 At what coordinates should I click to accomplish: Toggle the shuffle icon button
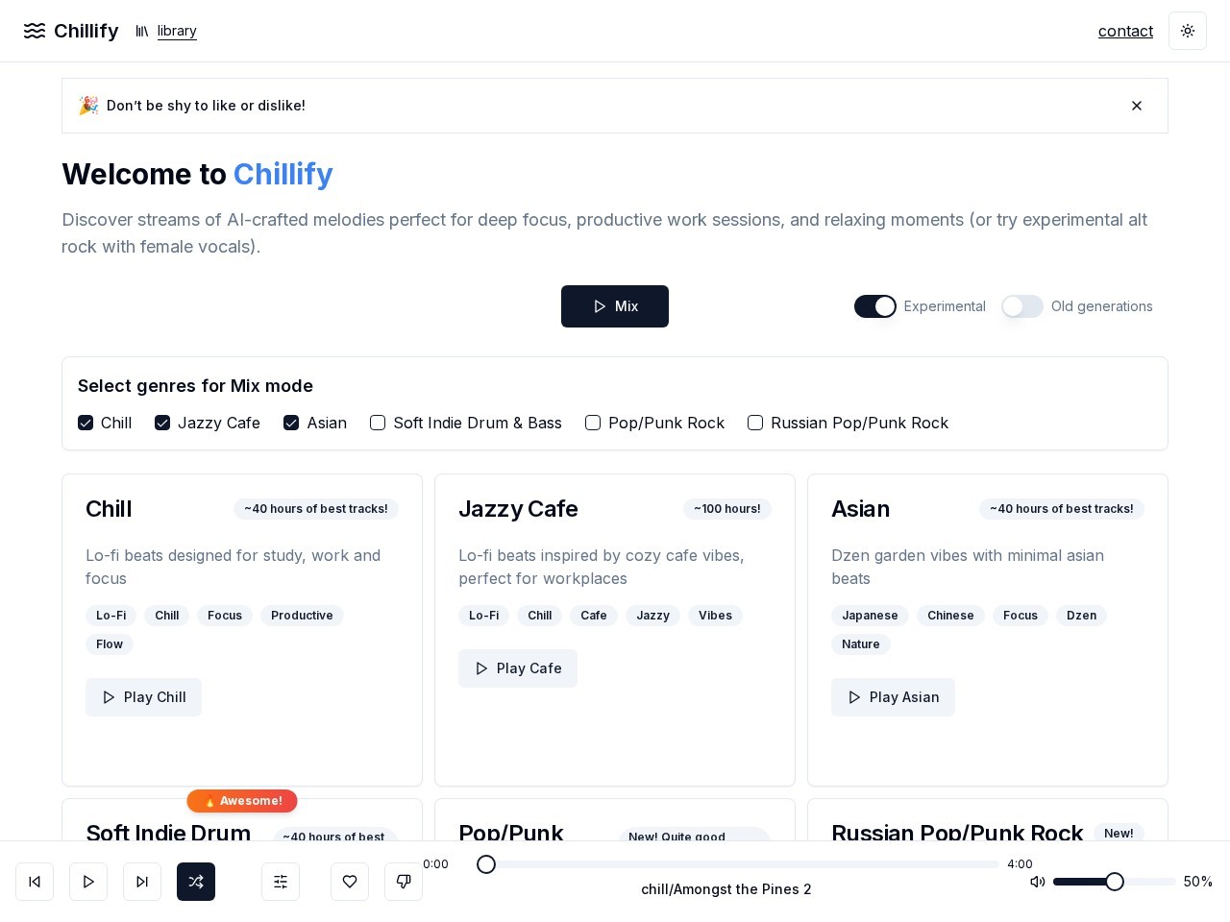tap(196, 882)
